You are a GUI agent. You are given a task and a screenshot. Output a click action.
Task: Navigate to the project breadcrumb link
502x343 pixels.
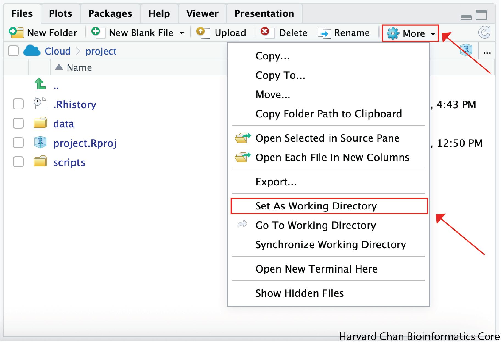click(101, 51)
